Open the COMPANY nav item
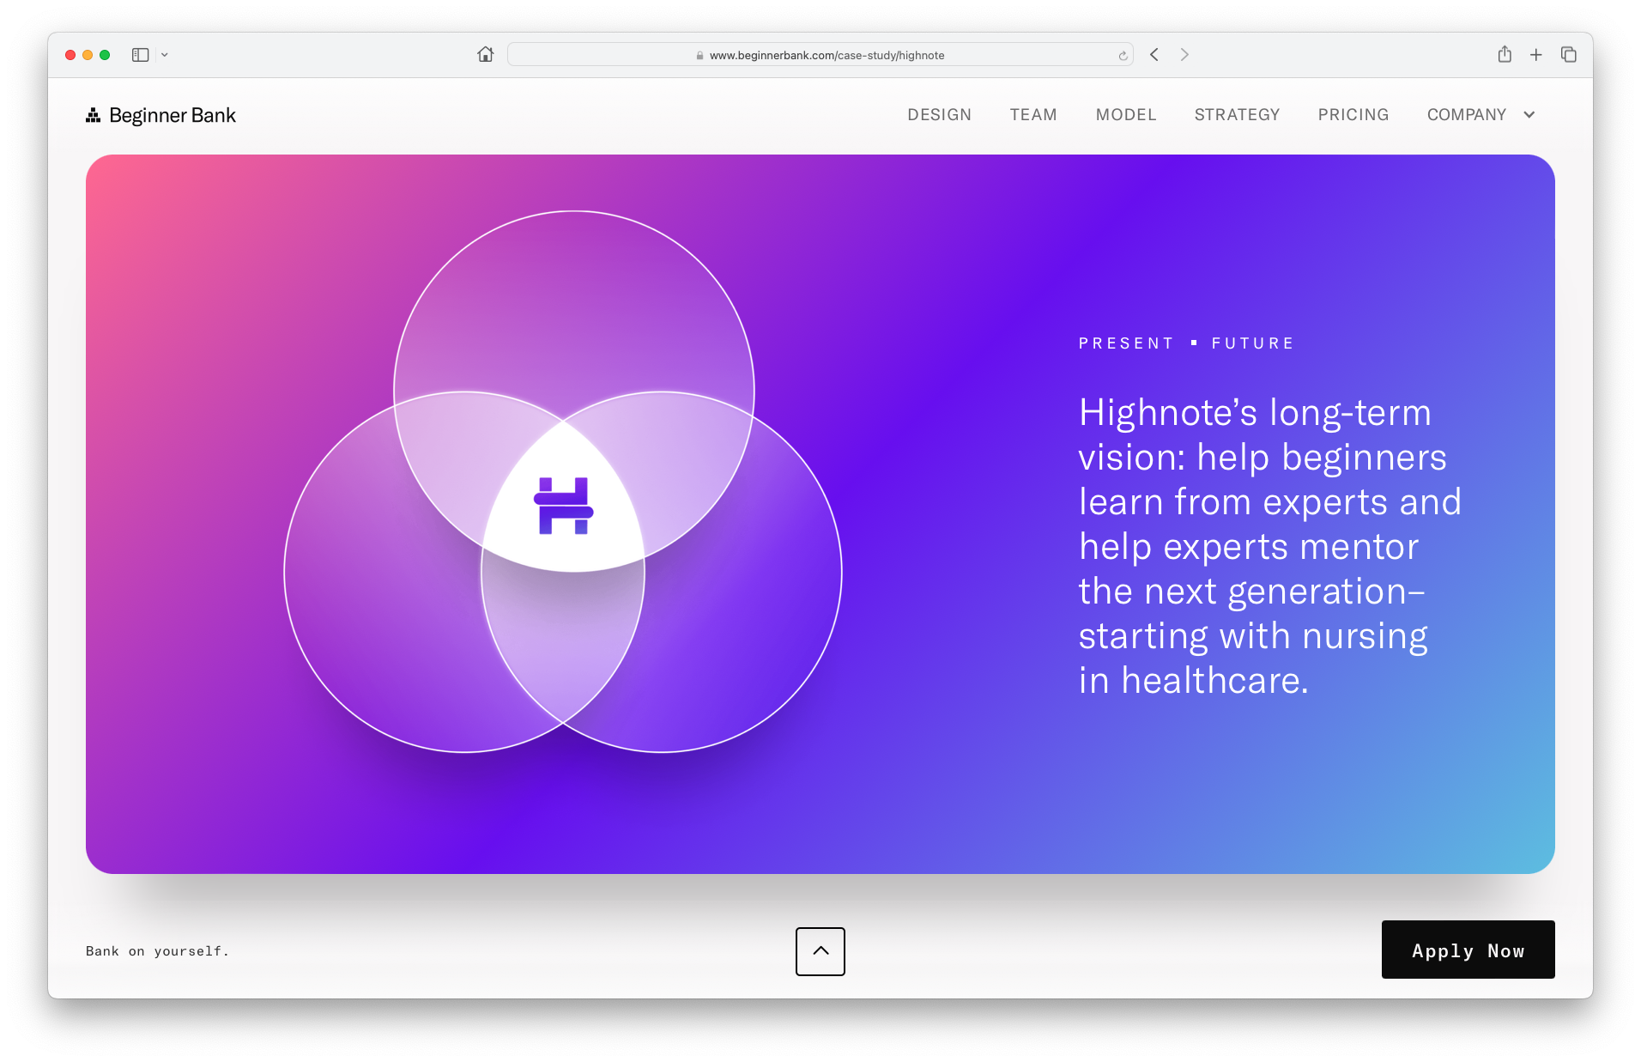Viewport: 1641px width, 1062px height. tap(1467, 115)
